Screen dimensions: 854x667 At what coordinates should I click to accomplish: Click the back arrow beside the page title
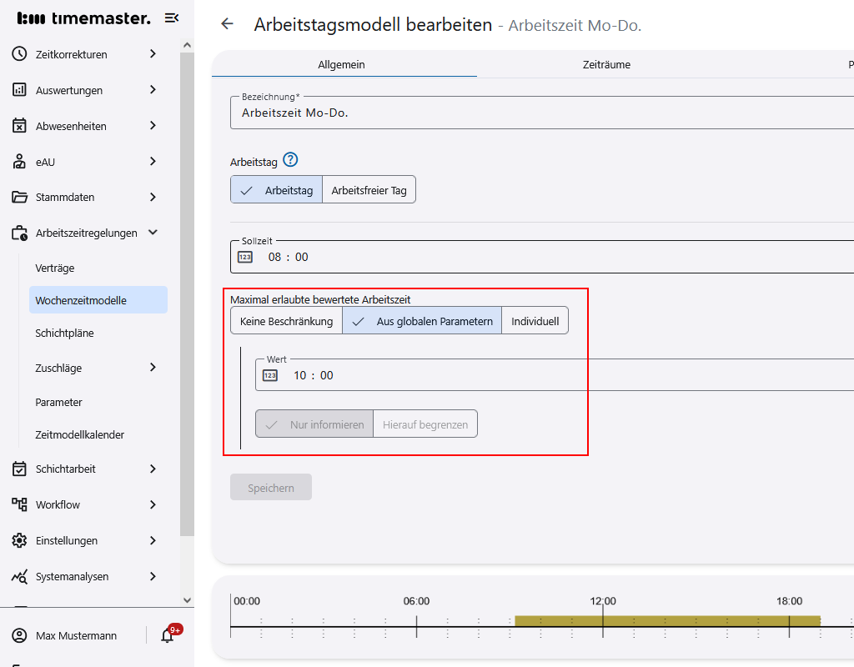click(x=227, y=24)
